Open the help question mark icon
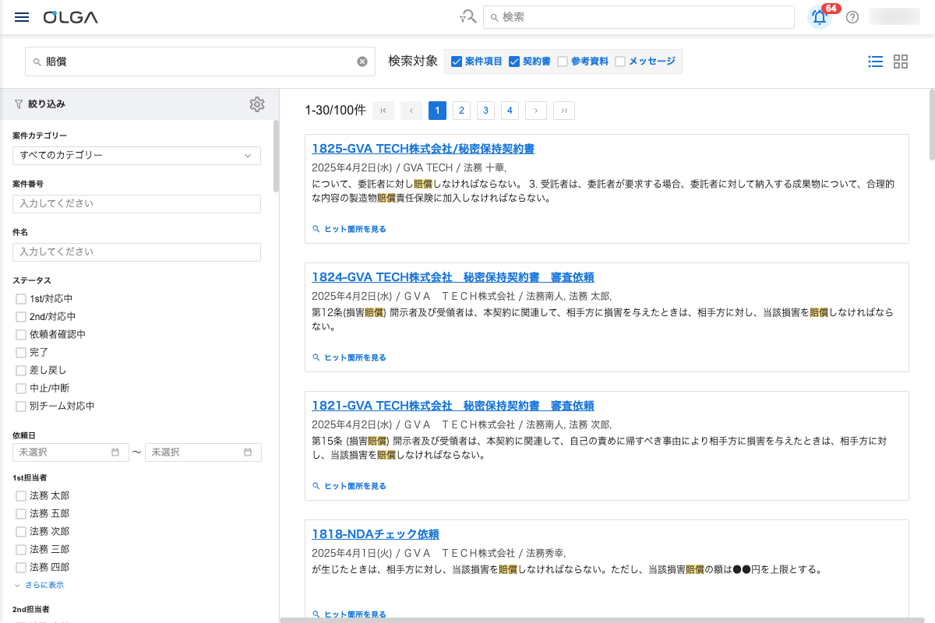Screen dimensions: 935x623 point(852,17)
